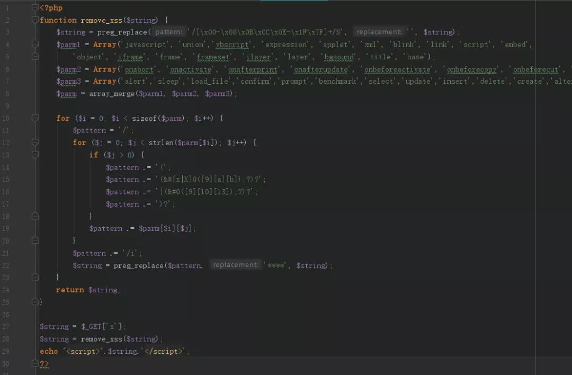
Task: Click the echo keyword on line 29
Action: pos(49,351)
